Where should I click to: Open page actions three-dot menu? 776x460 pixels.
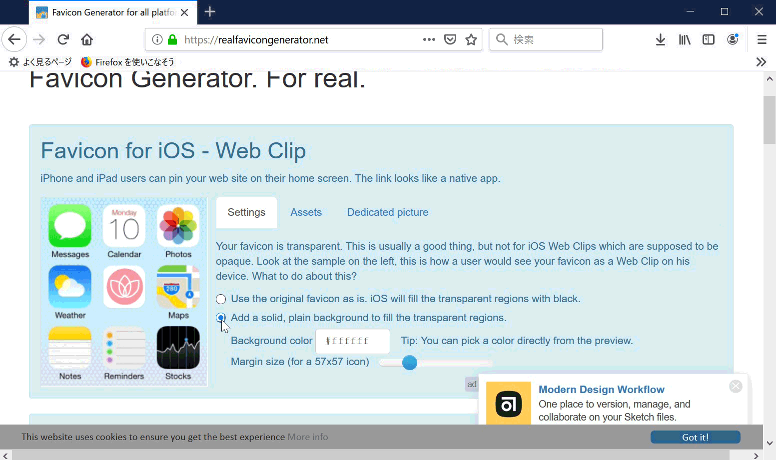click(x=429, y=39)
